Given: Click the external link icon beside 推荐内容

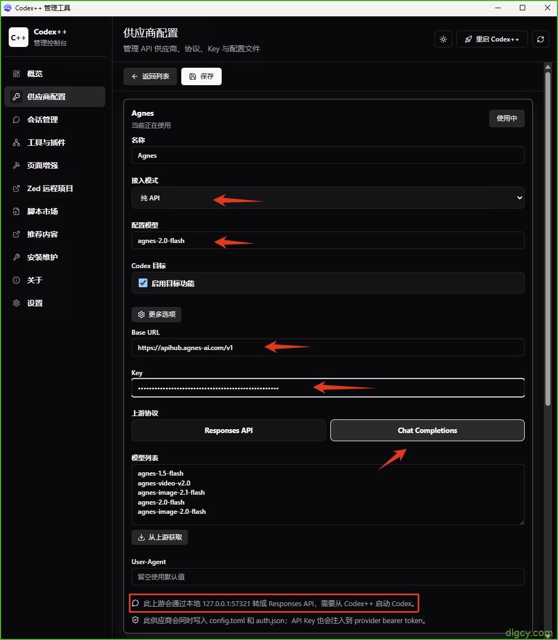Looking at the screenshot, I should click(x=16, y=234).
